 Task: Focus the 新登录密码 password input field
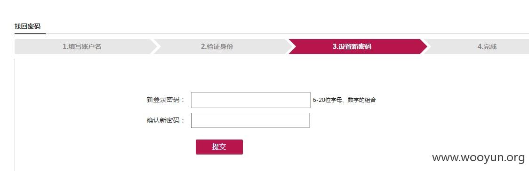point(251,100)
